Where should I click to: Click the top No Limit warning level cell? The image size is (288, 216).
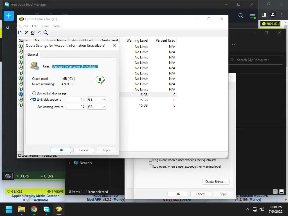[x=141, y=47]
